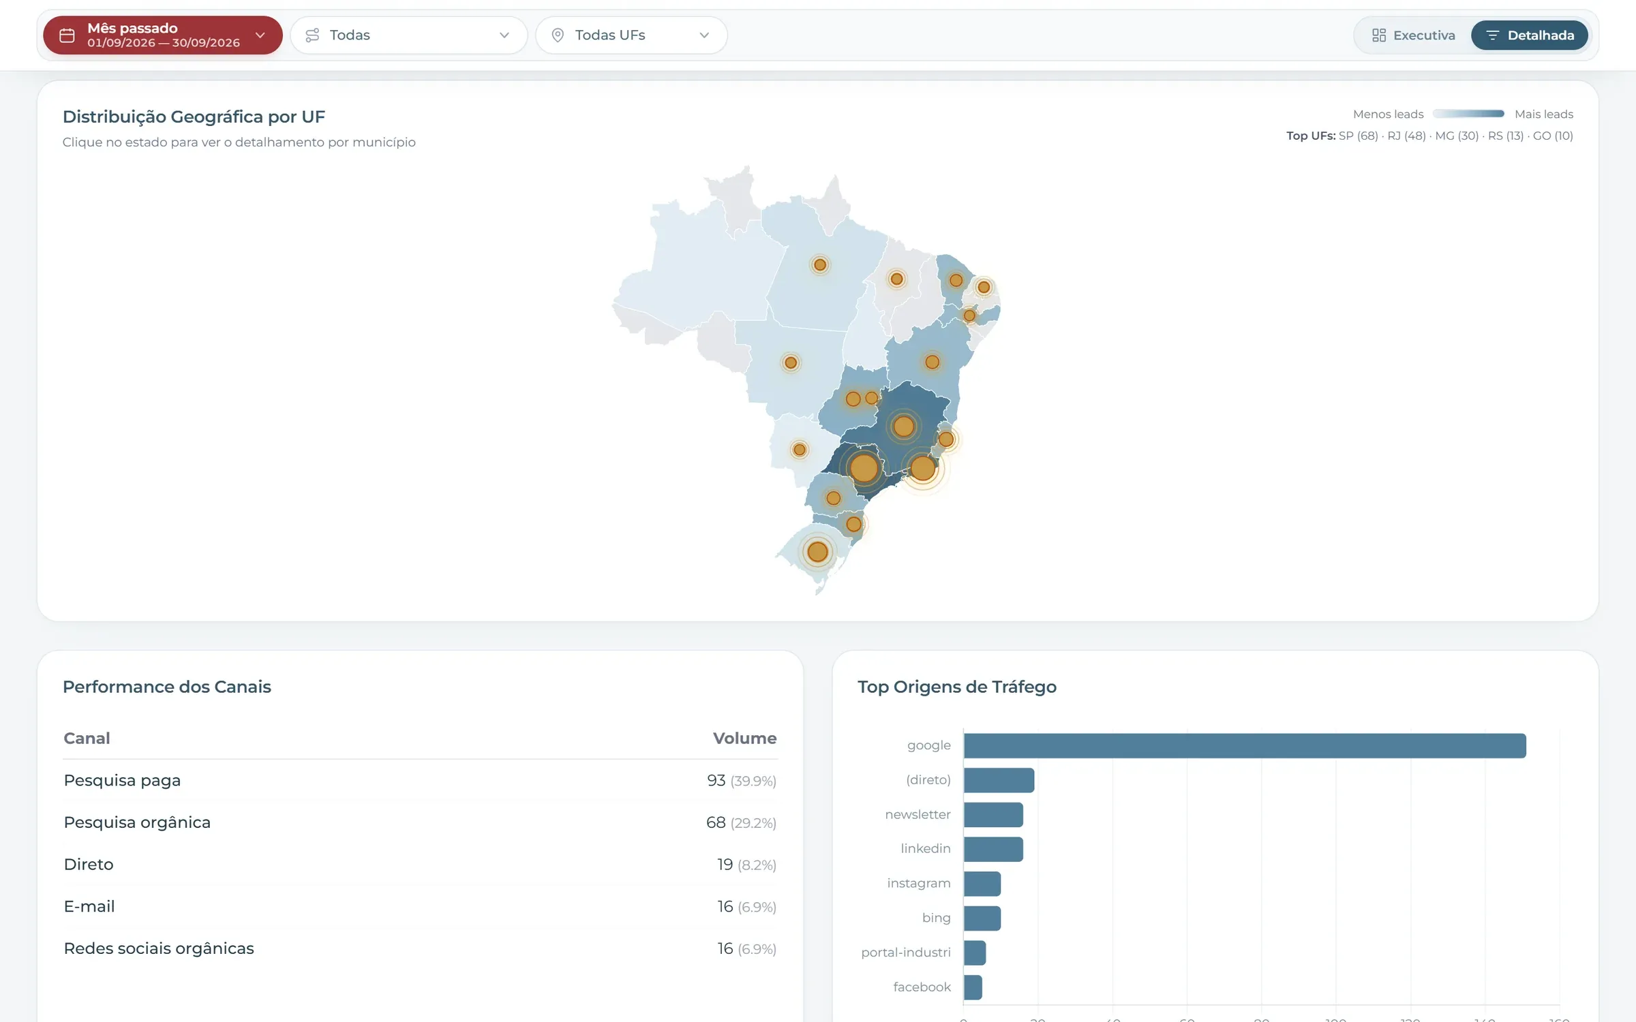The image size is (1636, 1022).
Task: Select the Redes sociais orgânicas row
Action: tap(420, 948)
